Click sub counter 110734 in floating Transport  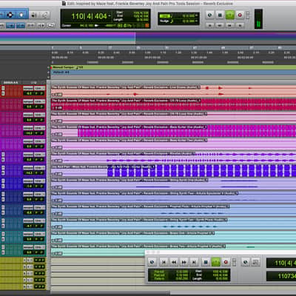[x=281, y=276]
